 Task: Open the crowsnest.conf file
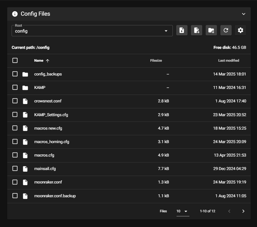pyautogui.click(x=48, y=101)
